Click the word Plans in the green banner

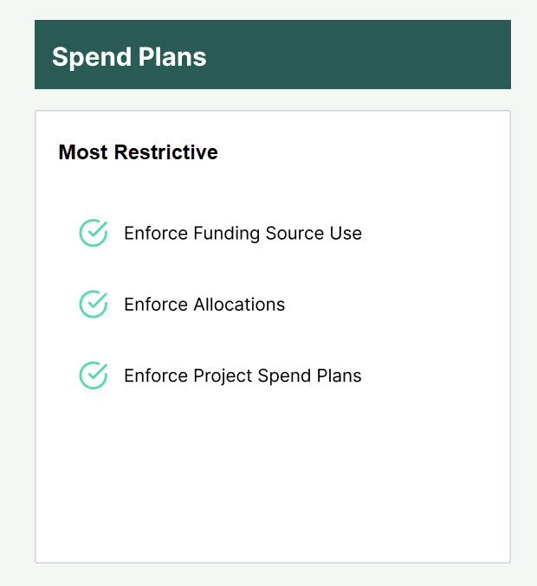pos(172,56)
